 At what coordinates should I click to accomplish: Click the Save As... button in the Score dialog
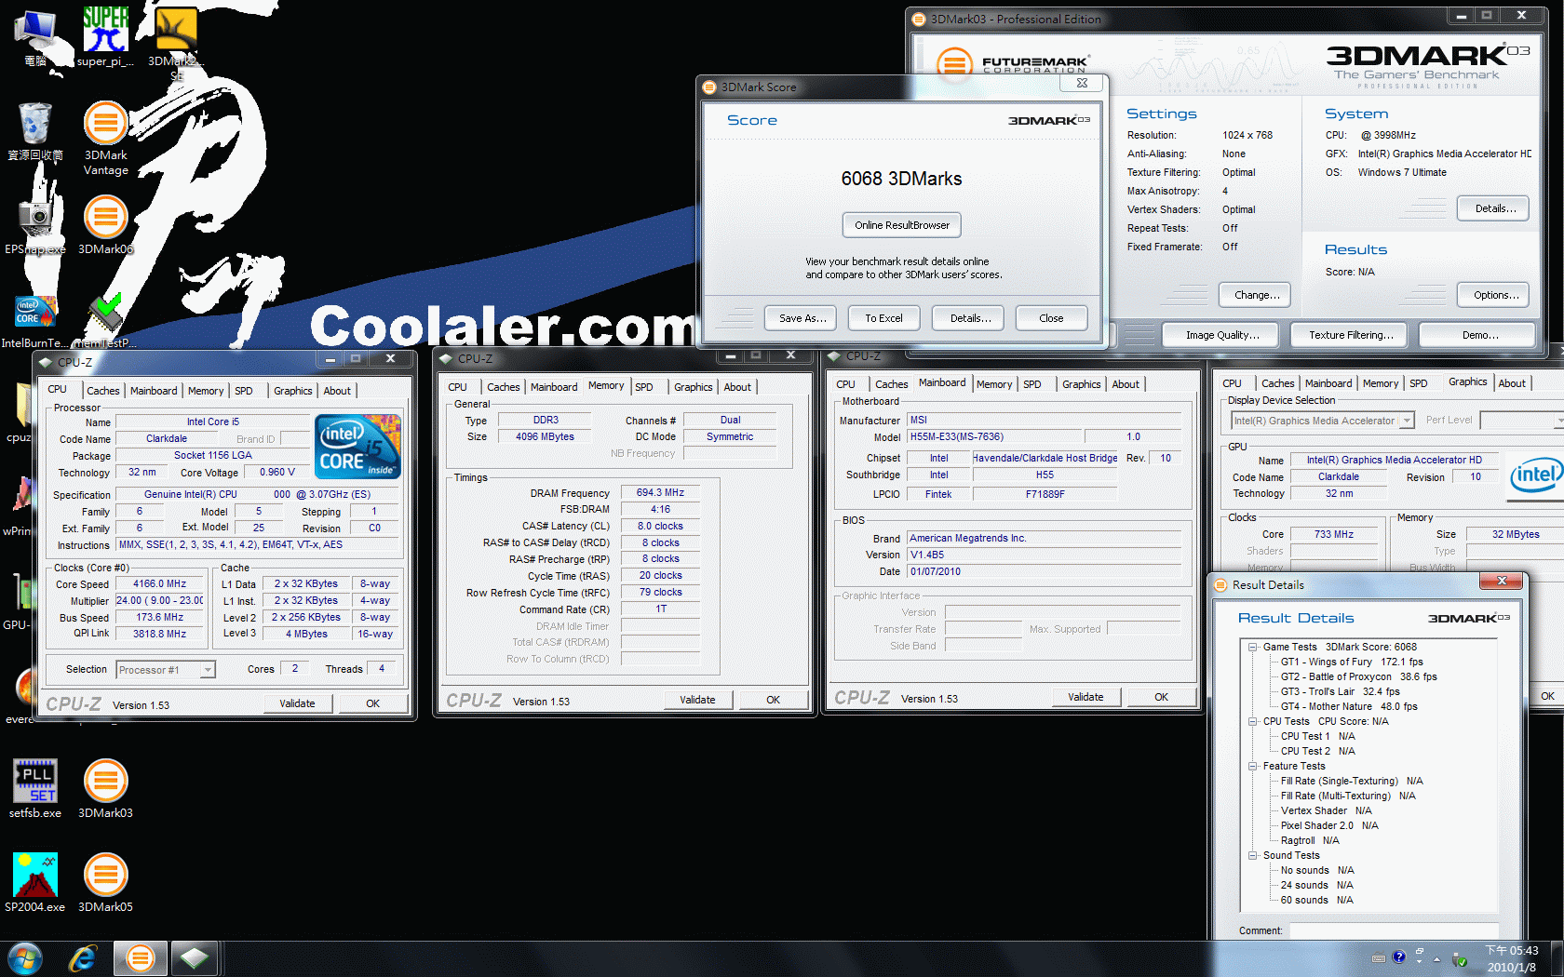point(802,318)
